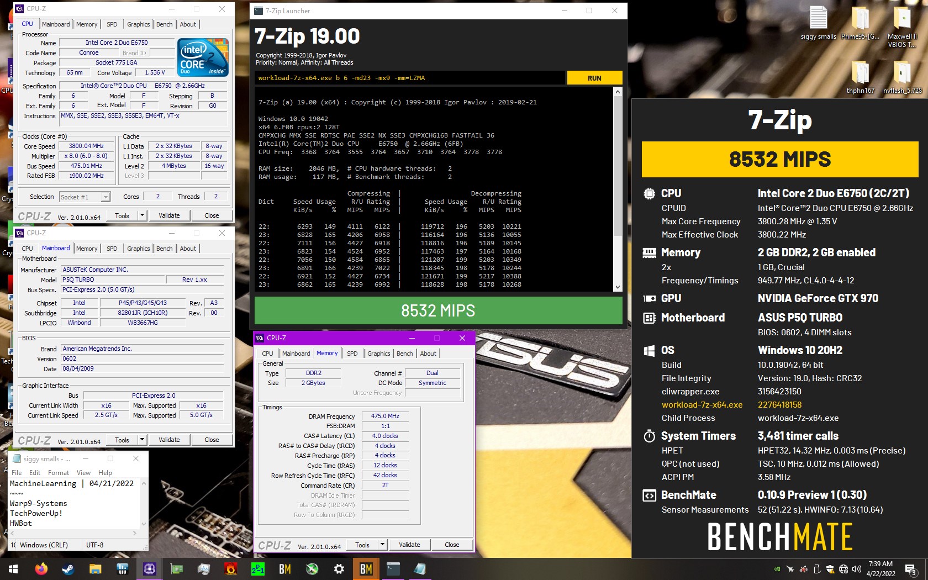
Task: Click the taskbar clock showing 7:39 AM
Action: 880,569
